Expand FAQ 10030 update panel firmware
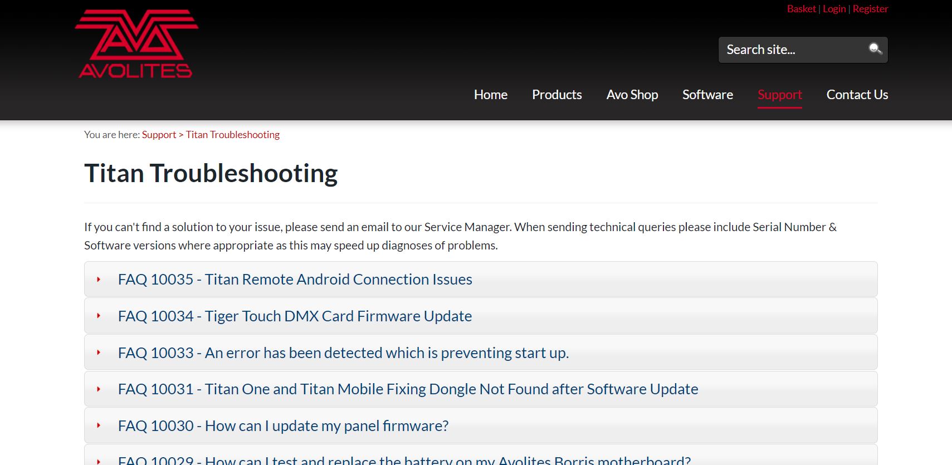 coord(481,425)
